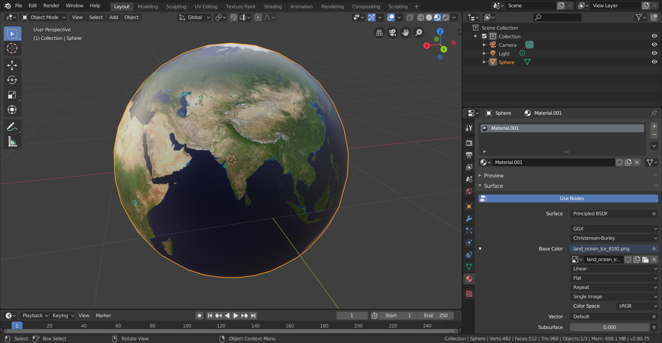662x343 pixels.
Task: Open the Render menu
Action: (x=51, y=6)
